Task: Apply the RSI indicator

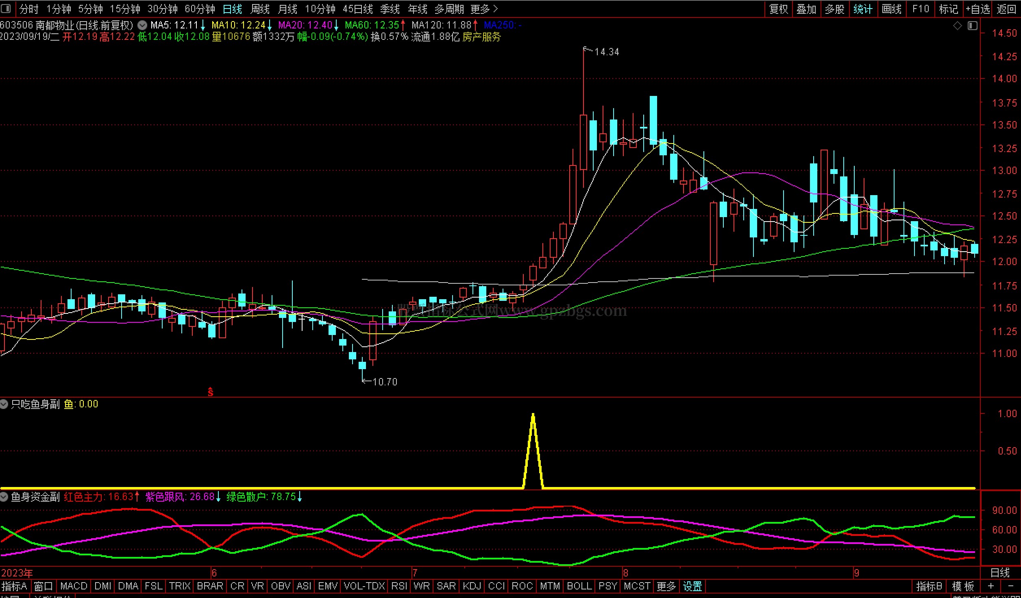Action: (399, 586)
